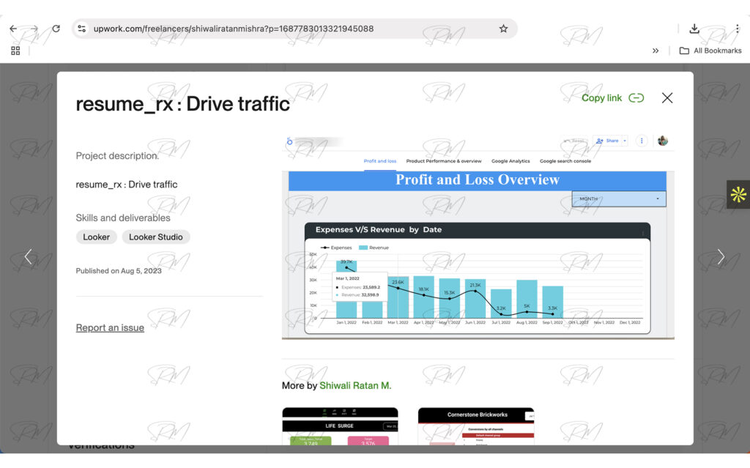The height and width of the screenshot is (468, 750).
Task: Click the user avatar in the dashboard
Action: pyautogui.click(x=662, y=141)
